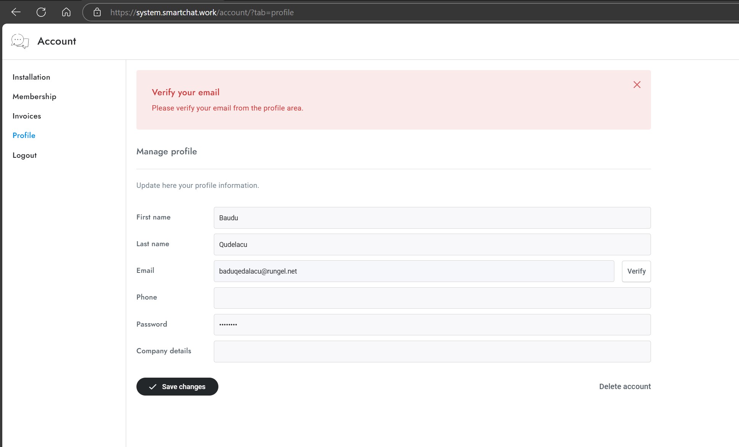
Task: Select the Email input field
Action: (x=414, y=271)
